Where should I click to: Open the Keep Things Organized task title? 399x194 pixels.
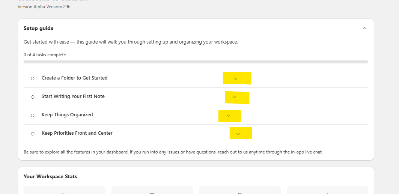coord(67,115)
